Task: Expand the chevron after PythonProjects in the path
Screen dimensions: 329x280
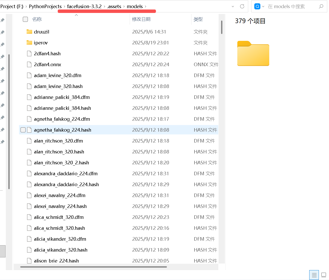Action: pyautogui.click(x=64, y=6)
